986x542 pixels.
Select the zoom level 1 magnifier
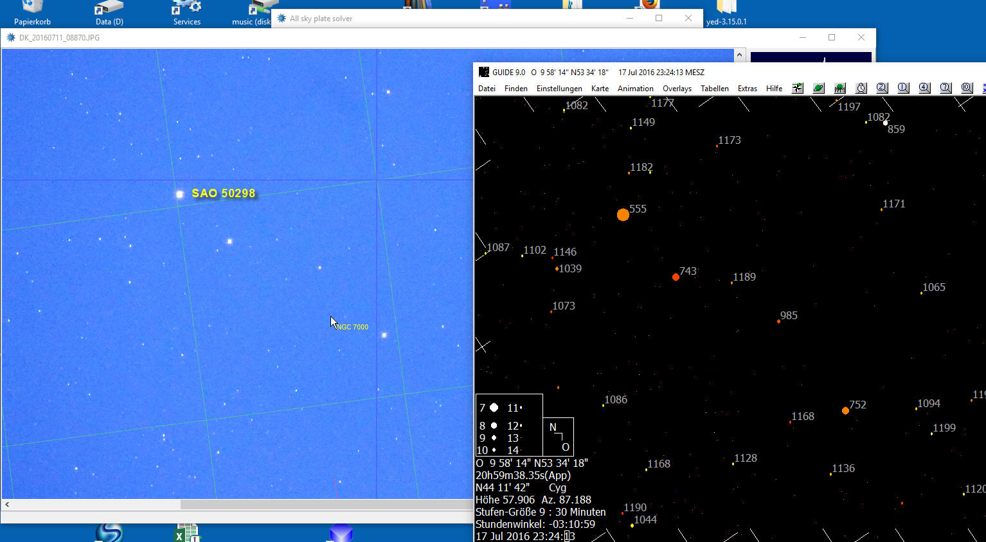(x=903, y=88)
